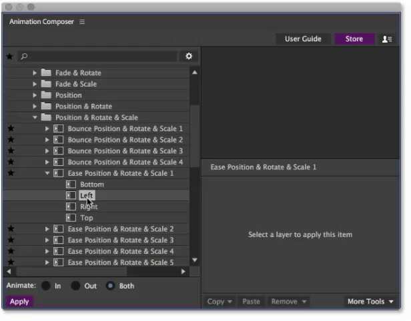This screenshot has width=411, height=321.
Task: Select the Out animate radio button
Action: [x=76, y=286]
